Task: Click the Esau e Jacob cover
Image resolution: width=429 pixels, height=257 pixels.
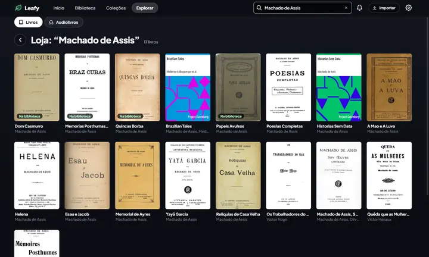Action: click(87, 175)
